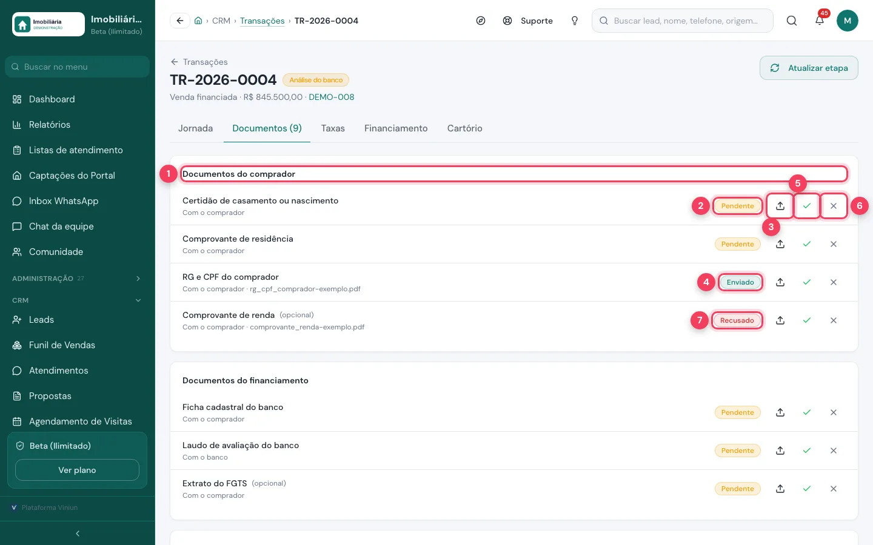Open Funil de Vendas in the sidebar
873x545 pixels.
(77, 345)
